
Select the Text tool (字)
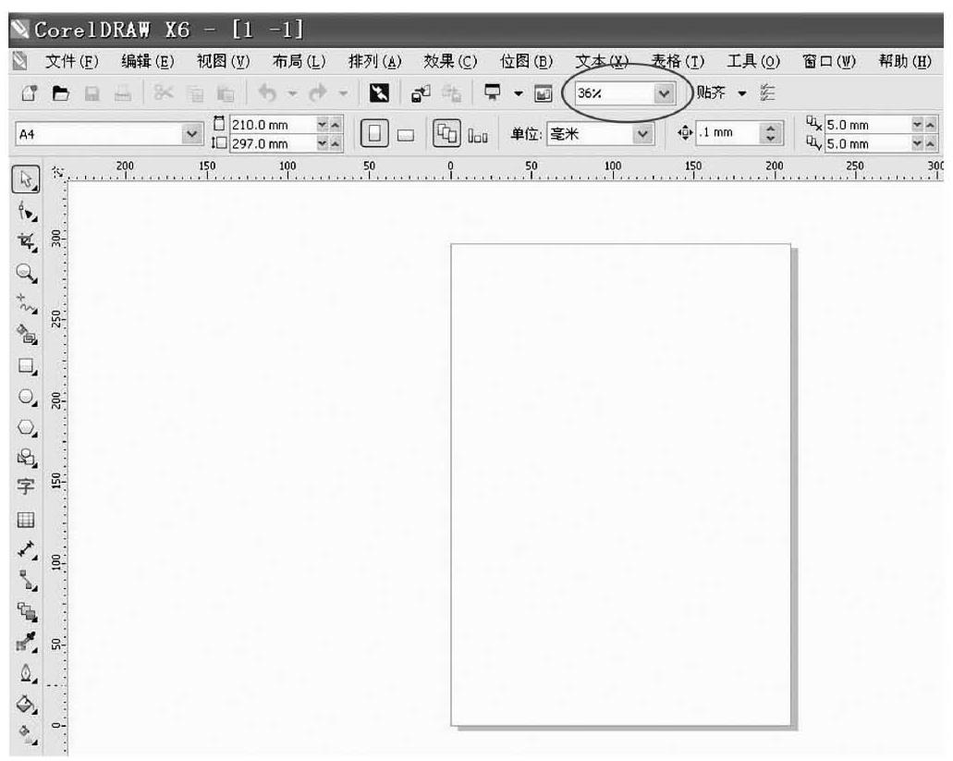[x=26, y=487]
